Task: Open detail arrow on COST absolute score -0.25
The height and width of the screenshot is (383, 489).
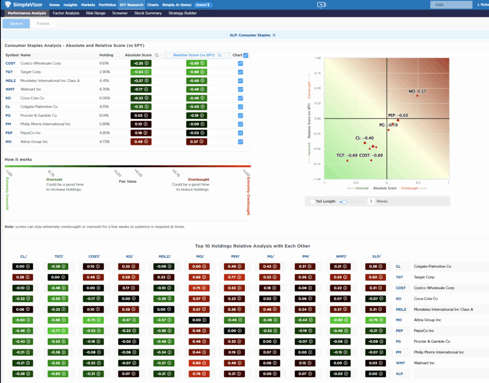Action: click(x=148, y=63)
